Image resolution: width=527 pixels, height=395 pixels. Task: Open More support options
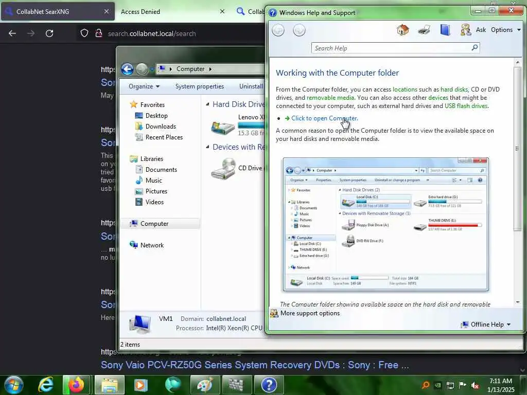click(310, 313)
